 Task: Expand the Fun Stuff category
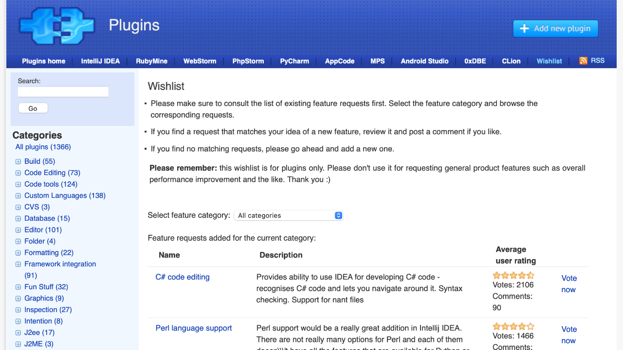point(18,287)
